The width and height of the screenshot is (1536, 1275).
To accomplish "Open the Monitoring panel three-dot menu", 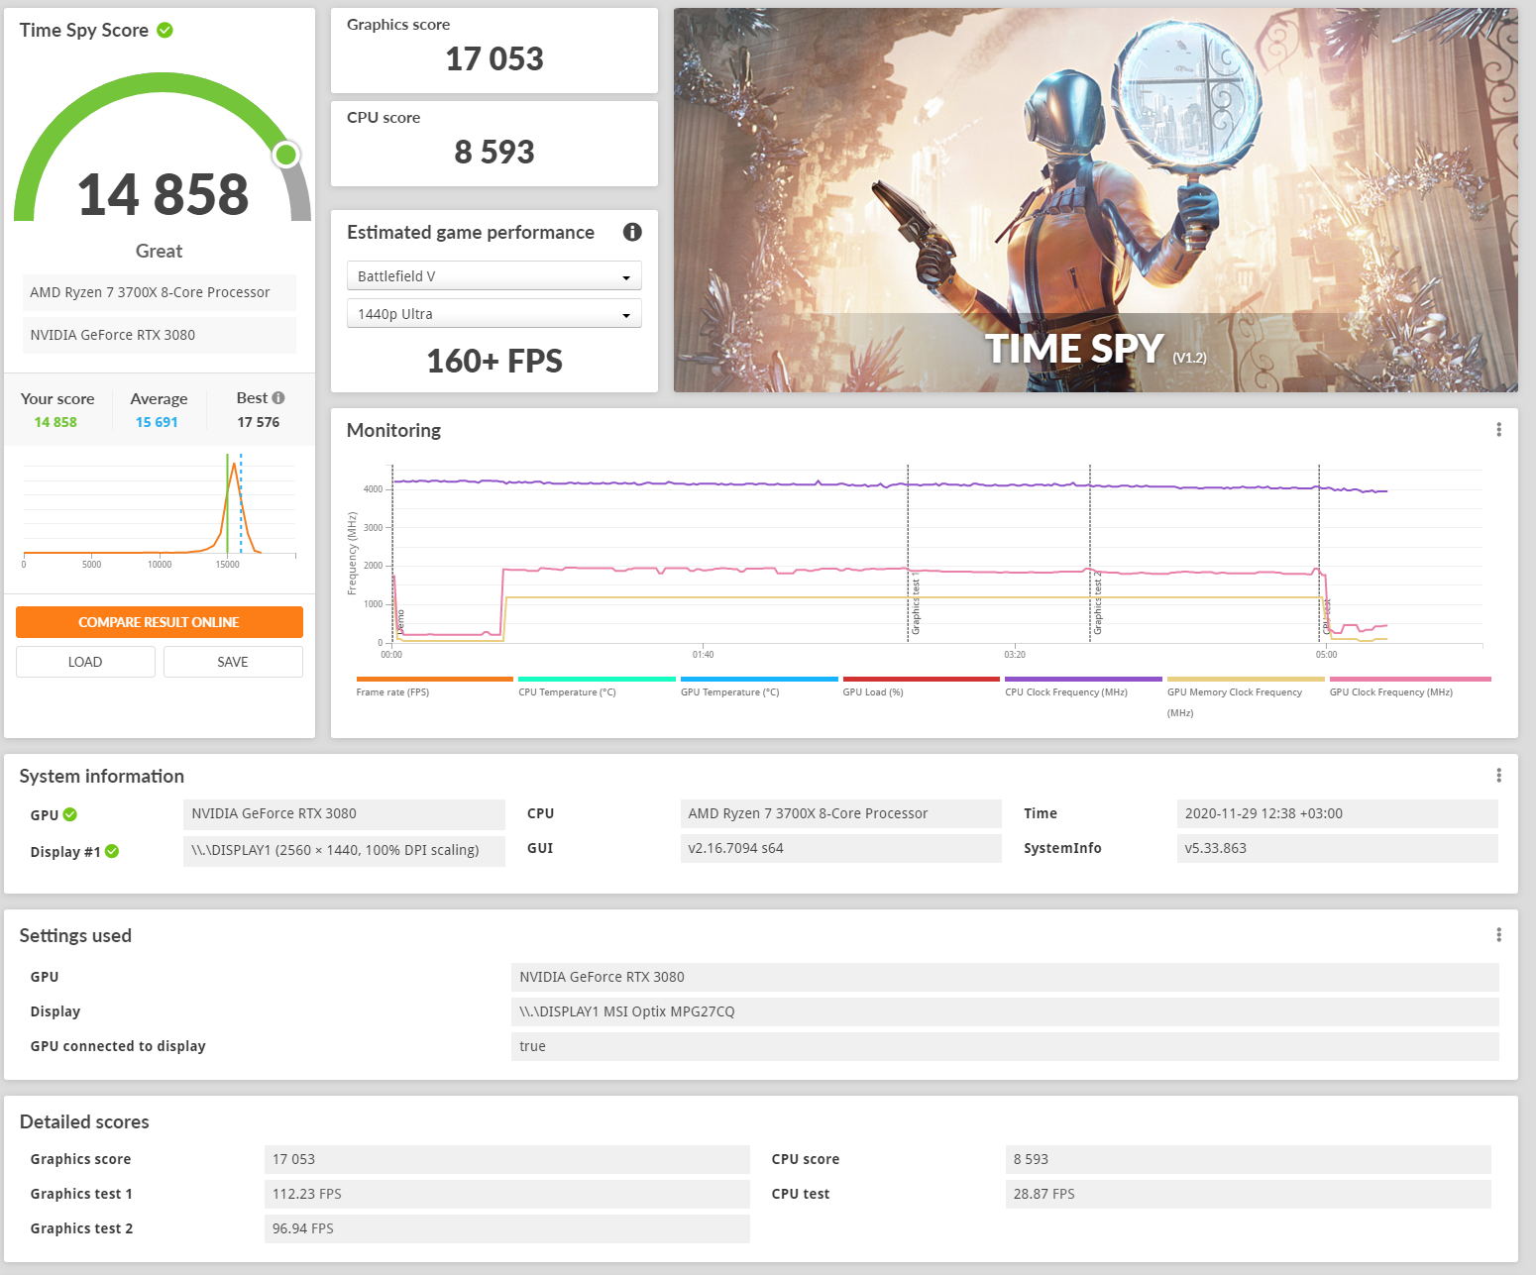I will click(1498, 430).
